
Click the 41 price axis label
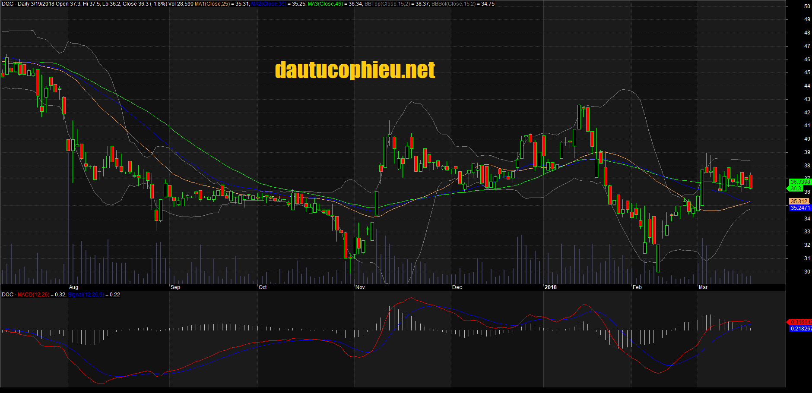[x=807, y=126]
